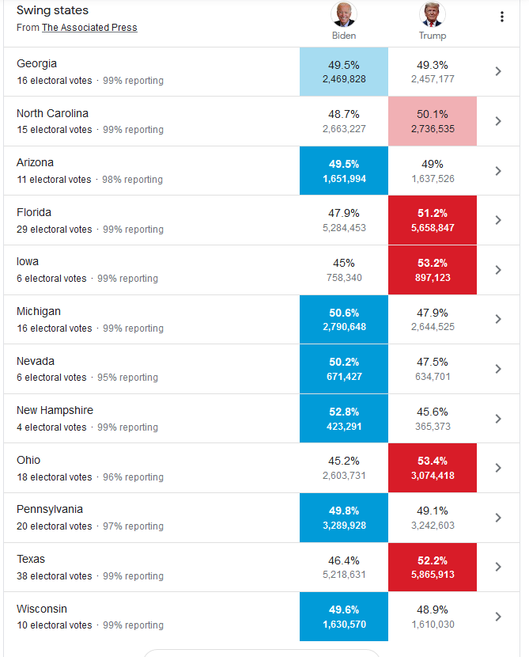Click Biden's light blue Georgia cell
This screenshot has width=529, height=657.
(x=344, y=71)
